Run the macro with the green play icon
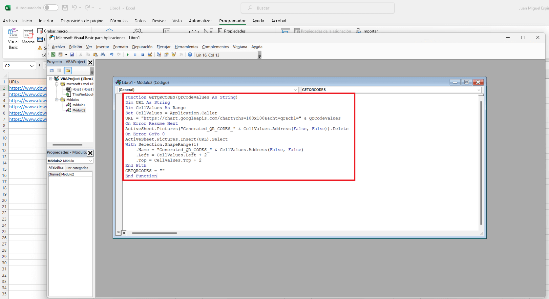Image resolution: width=549 pixels, height=299 pixels. (128, 55)
